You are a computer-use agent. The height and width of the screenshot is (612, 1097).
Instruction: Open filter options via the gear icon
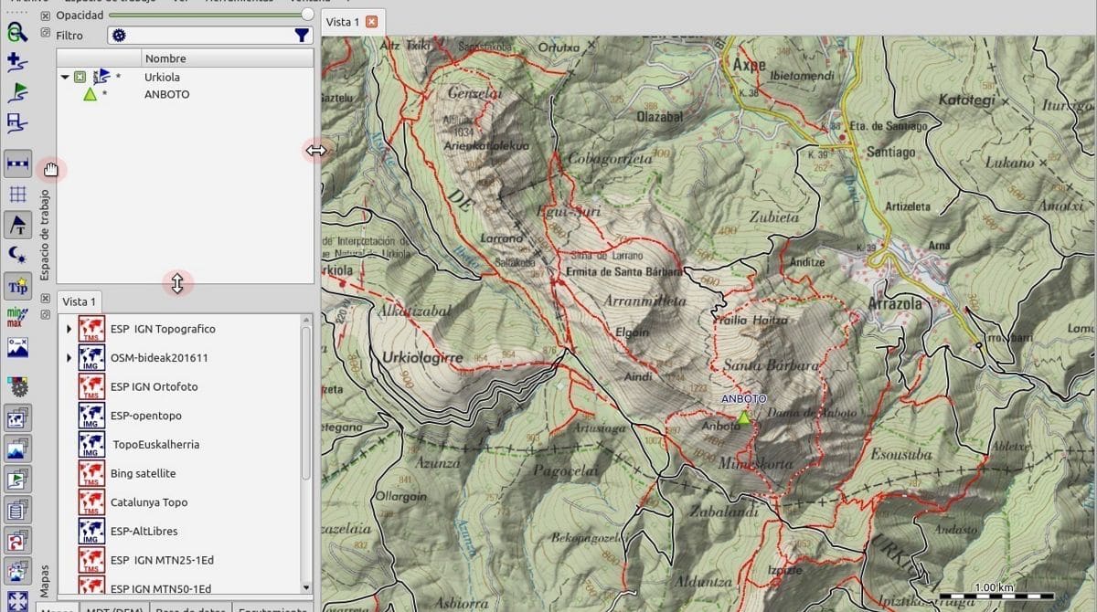coord(119,34)
